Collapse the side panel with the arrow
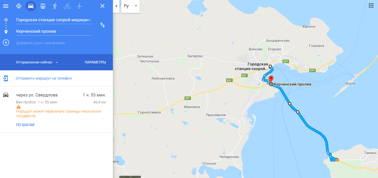The image size is (378, 178). pyautogui.click(x=116, y=6)
